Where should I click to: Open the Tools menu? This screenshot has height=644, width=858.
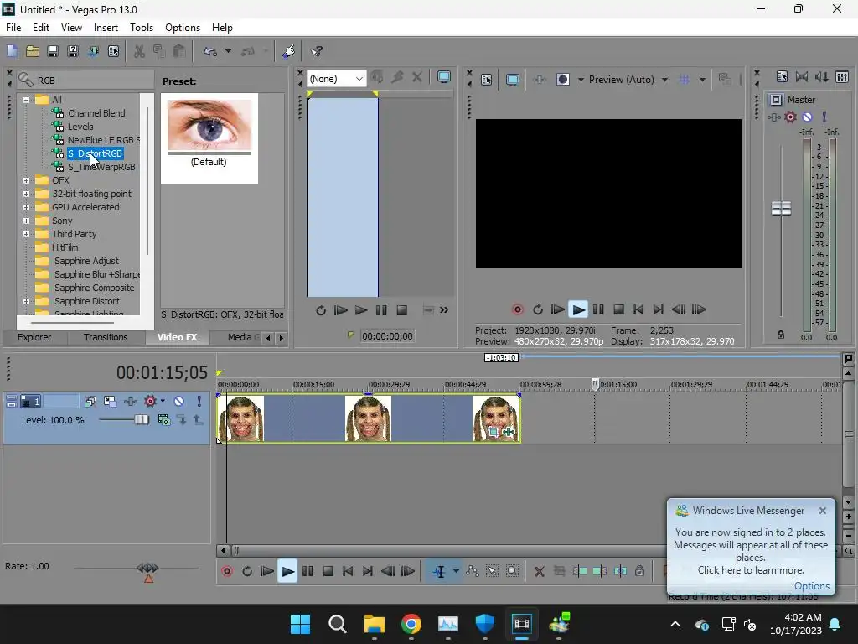click(141, 28)
